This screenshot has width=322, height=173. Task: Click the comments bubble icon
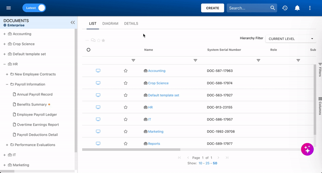[x=93, y=40]
